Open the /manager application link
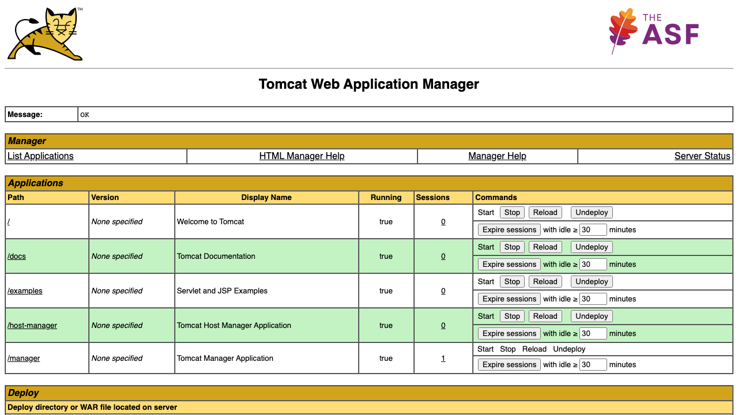The image size is (738, 415). point(24,359)
